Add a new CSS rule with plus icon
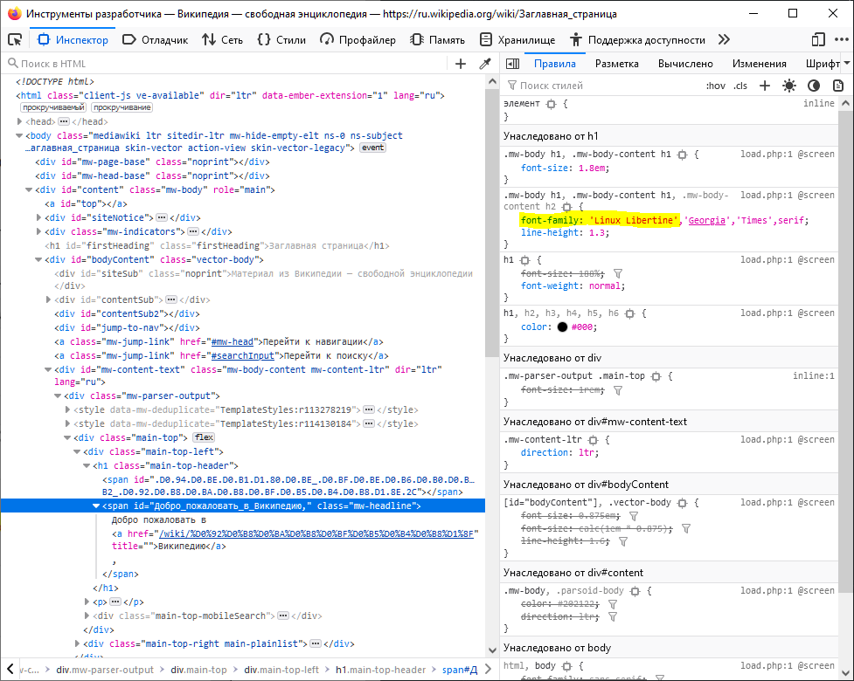 coord(765,86)
